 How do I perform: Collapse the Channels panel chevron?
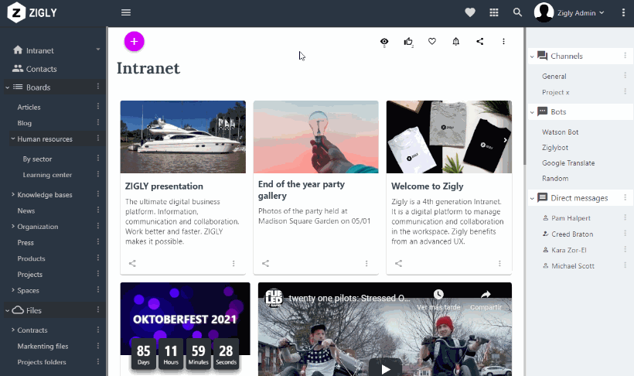coord(532,56)
